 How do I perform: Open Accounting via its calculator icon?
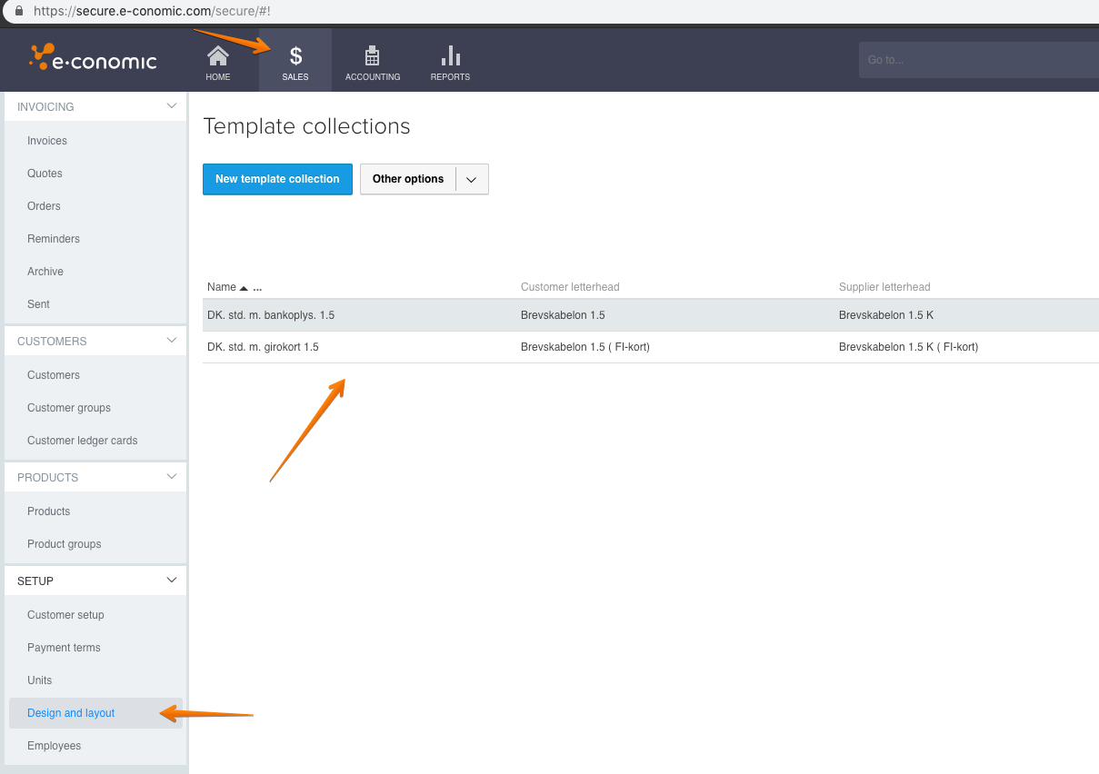[372, 58]
